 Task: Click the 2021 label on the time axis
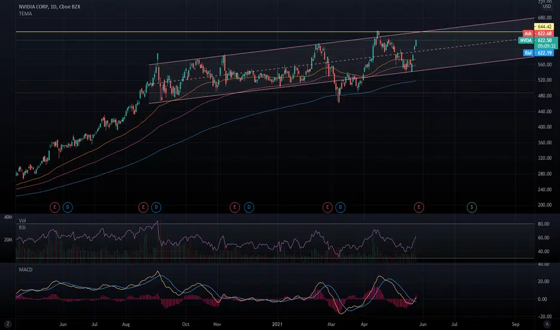[277, 324]
